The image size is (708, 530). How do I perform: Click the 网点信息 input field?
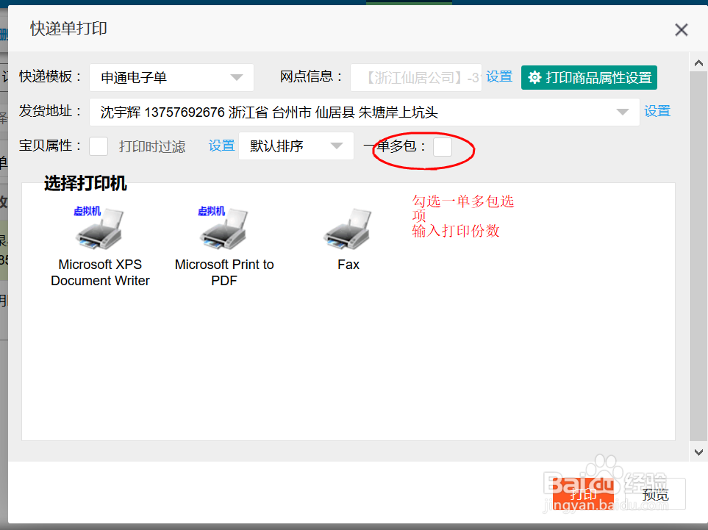[416, 78]
